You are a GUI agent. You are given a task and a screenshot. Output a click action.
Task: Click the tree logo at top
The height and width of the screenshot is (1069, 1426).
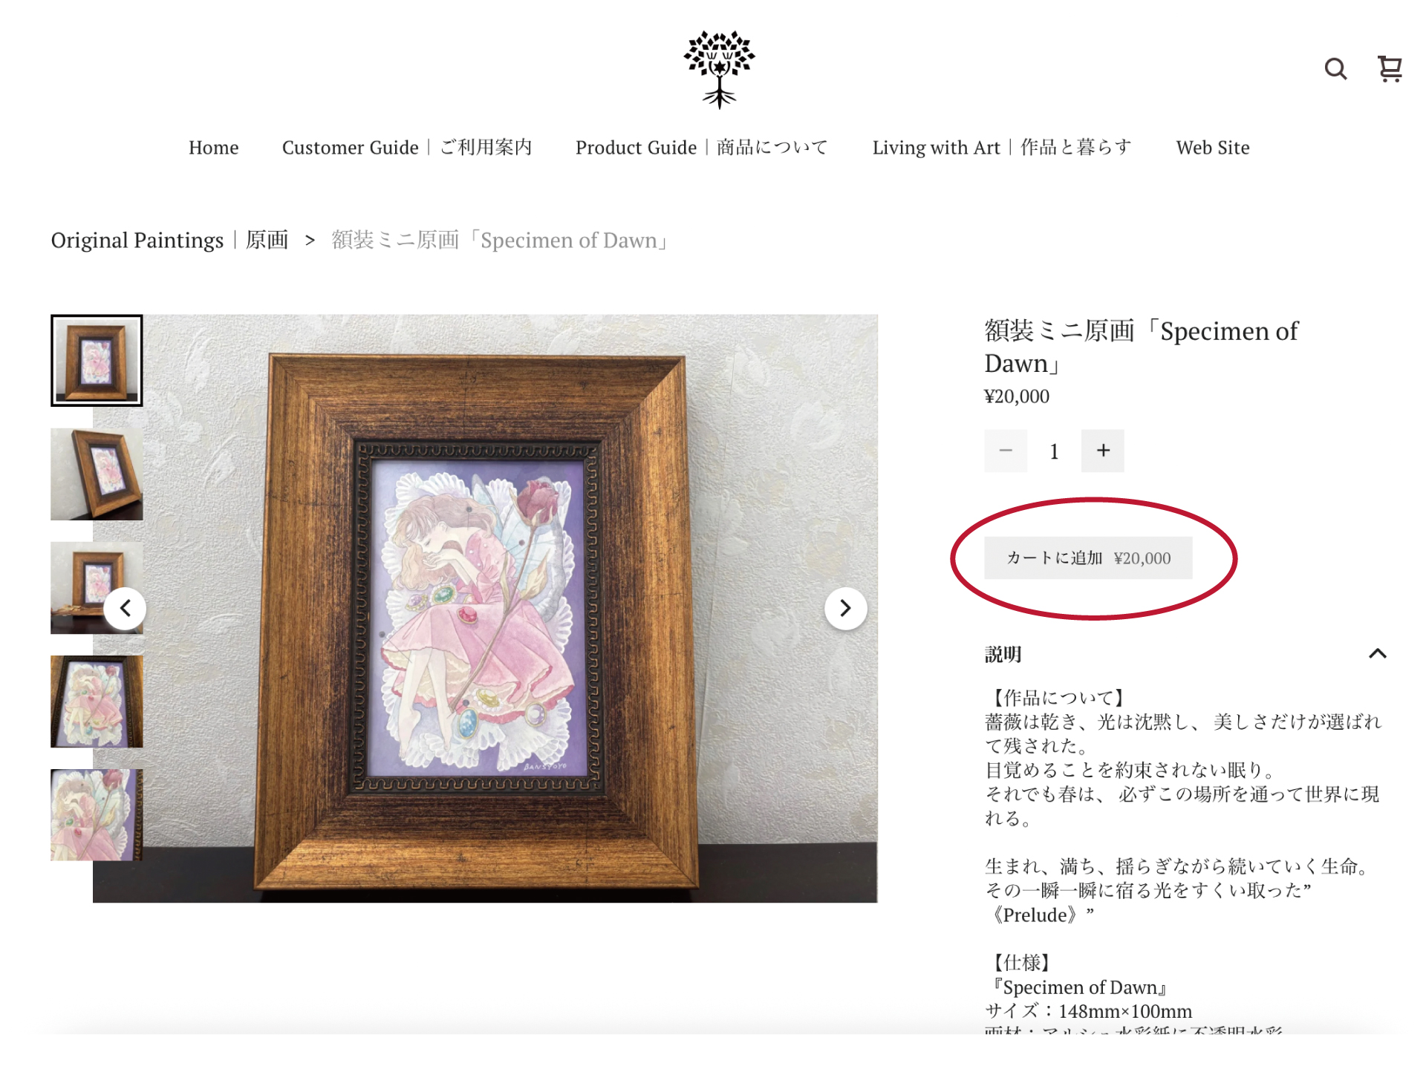pyautogui.click(x=719, y=69)
